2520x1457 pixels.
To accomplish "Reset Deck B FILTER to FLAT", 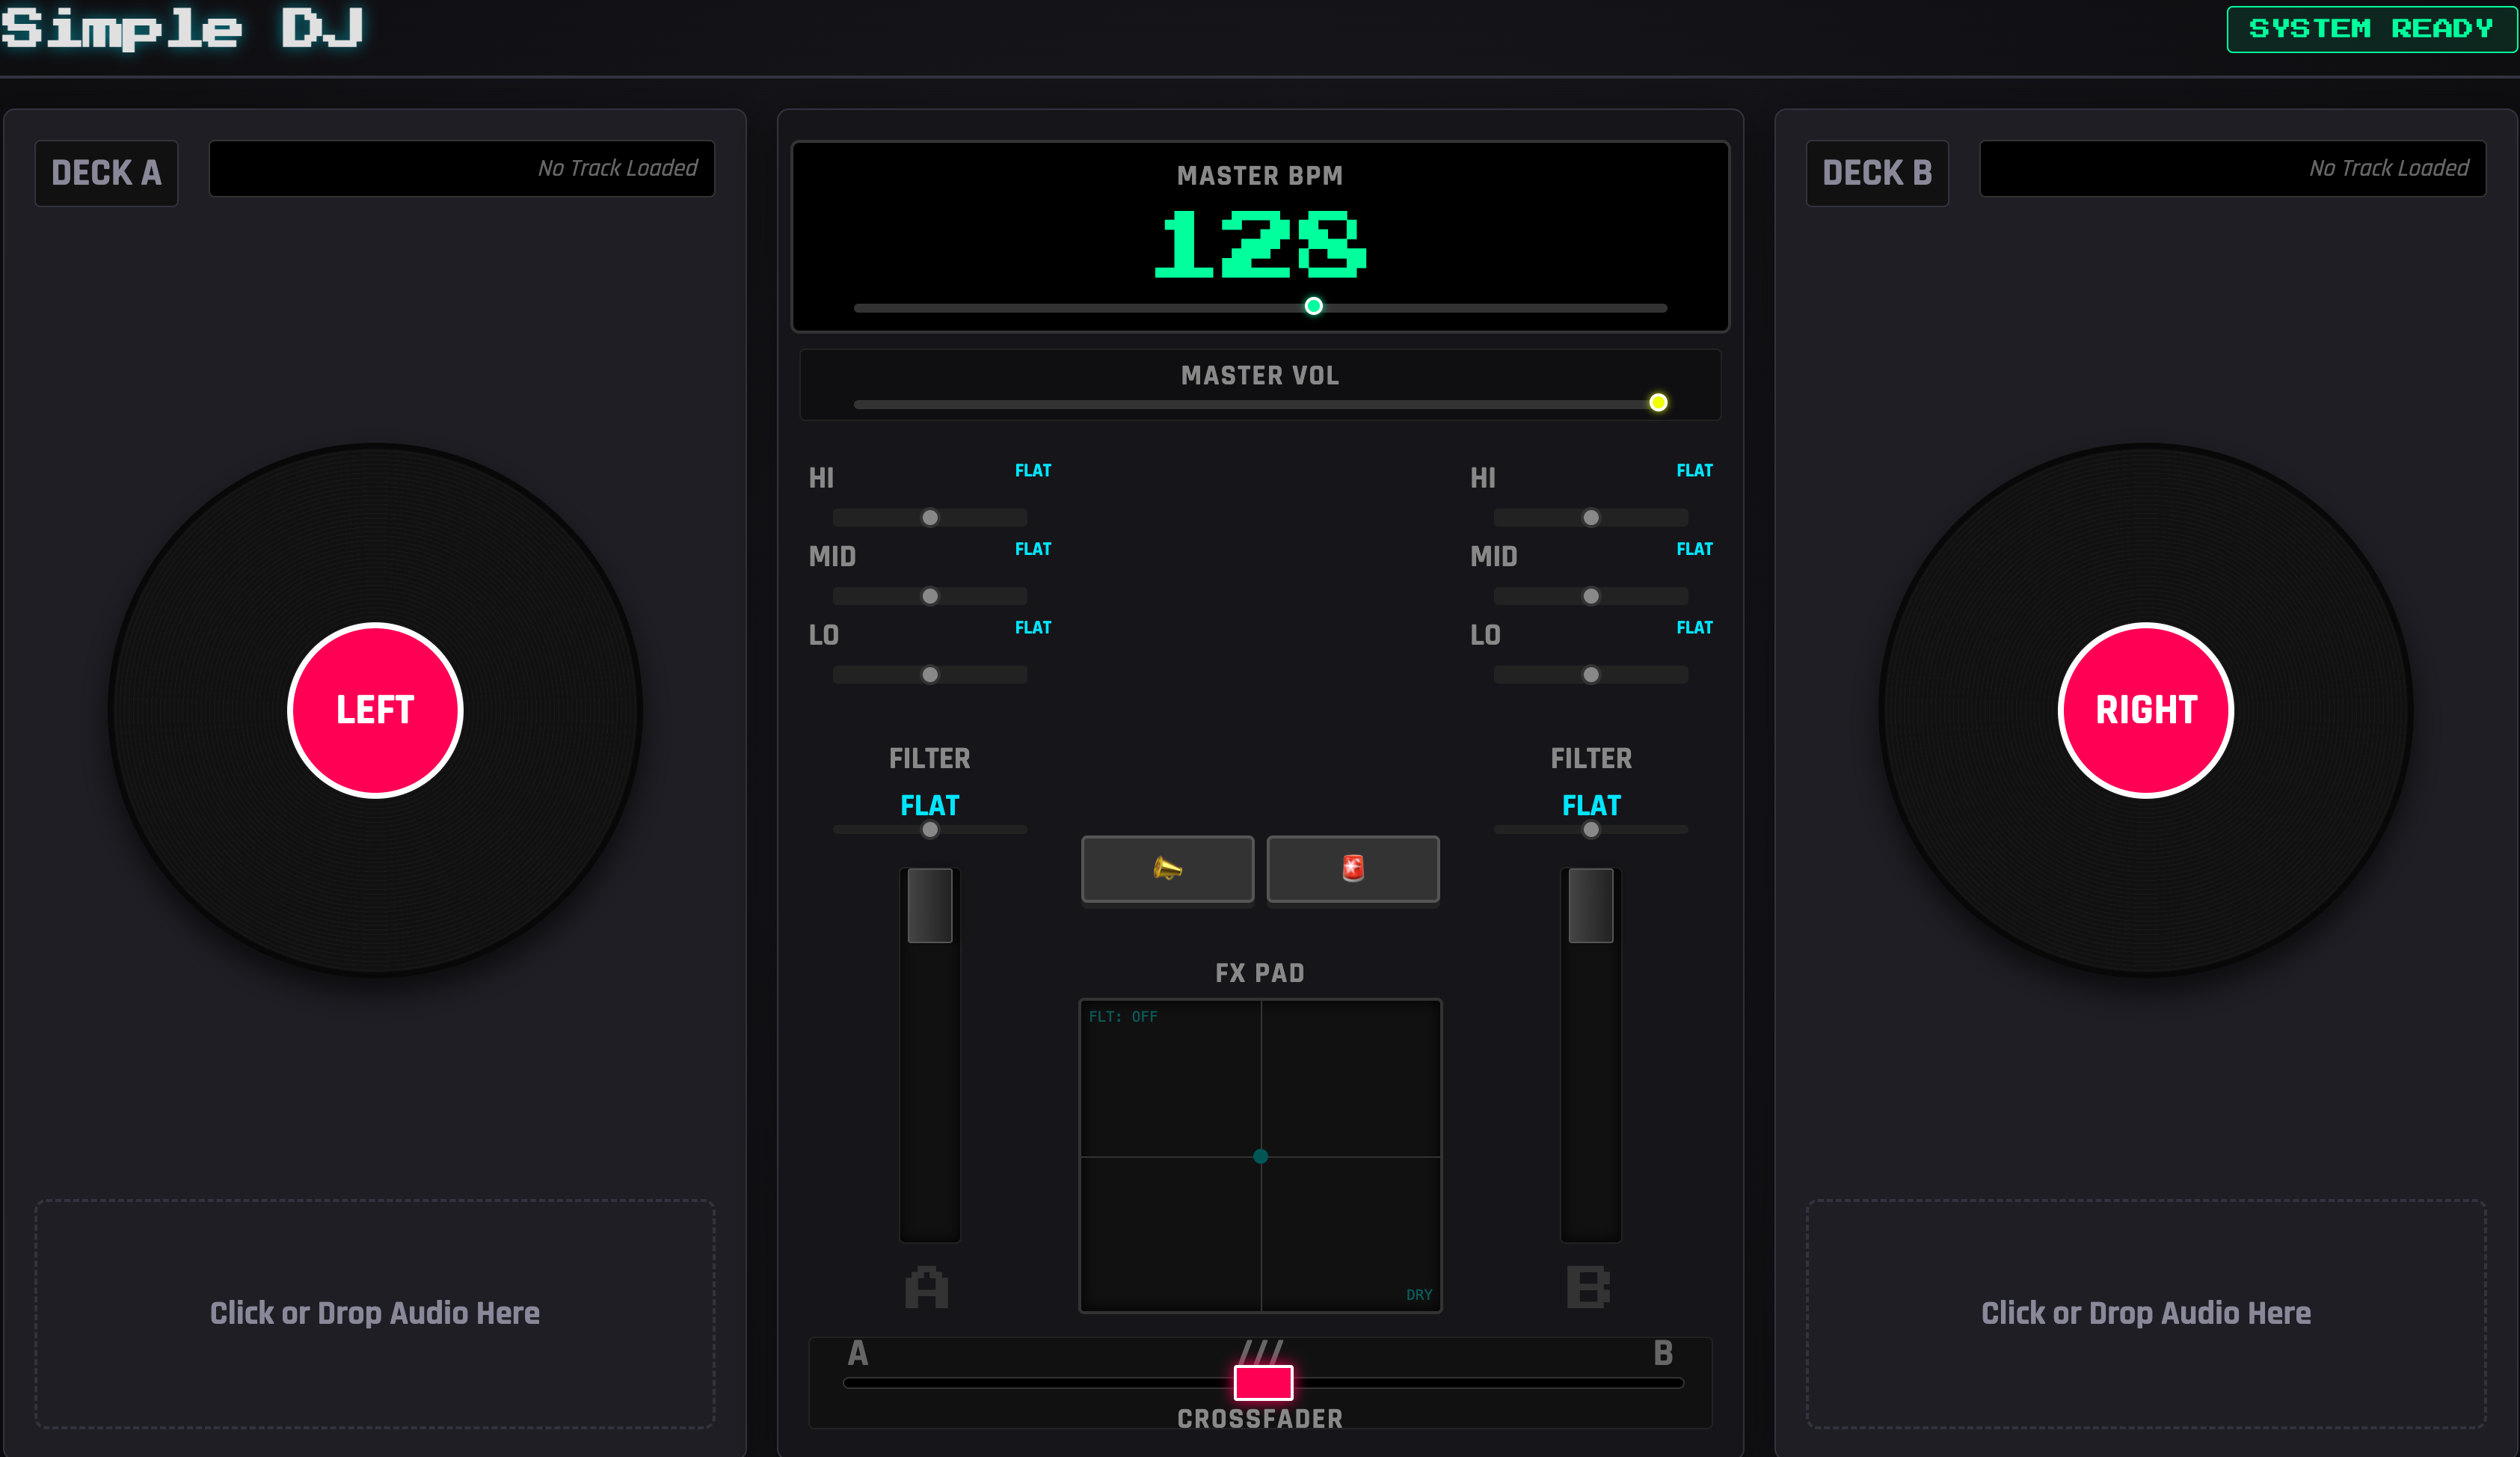I will 1590,805.
